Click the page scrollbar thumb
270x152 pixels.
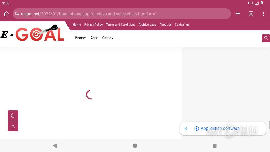269,125
